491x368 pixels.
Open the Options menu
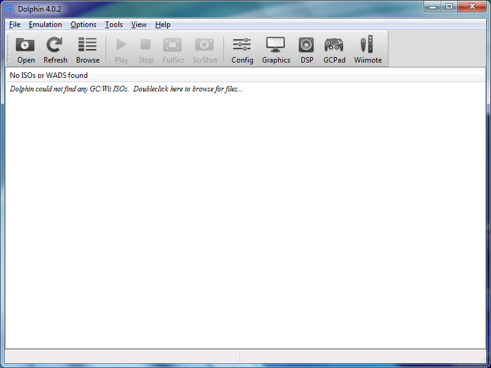(83, 25)
